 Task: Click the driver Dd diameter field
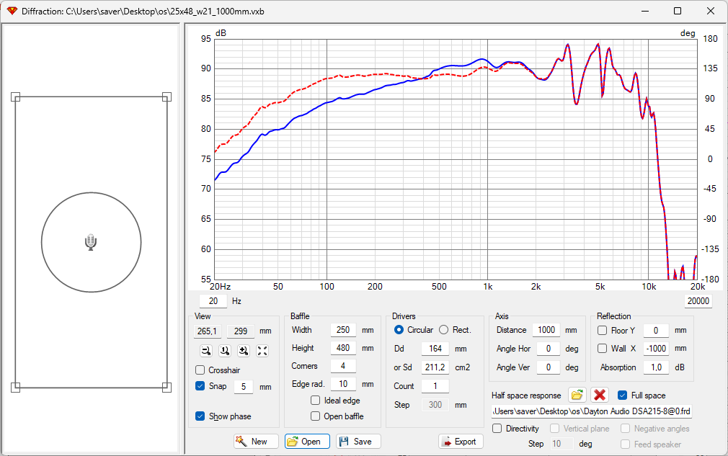[x=435, y=349]
